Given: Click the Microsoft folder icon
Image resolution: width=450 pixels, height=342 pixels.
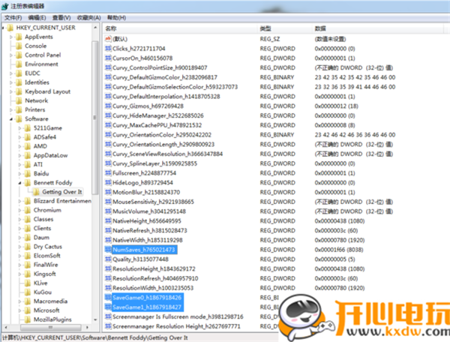Looking at the screenshot, I should (28, 310).
